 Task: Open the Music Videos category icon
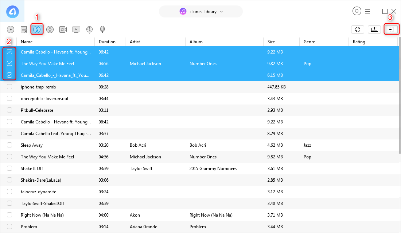[63, 29]
